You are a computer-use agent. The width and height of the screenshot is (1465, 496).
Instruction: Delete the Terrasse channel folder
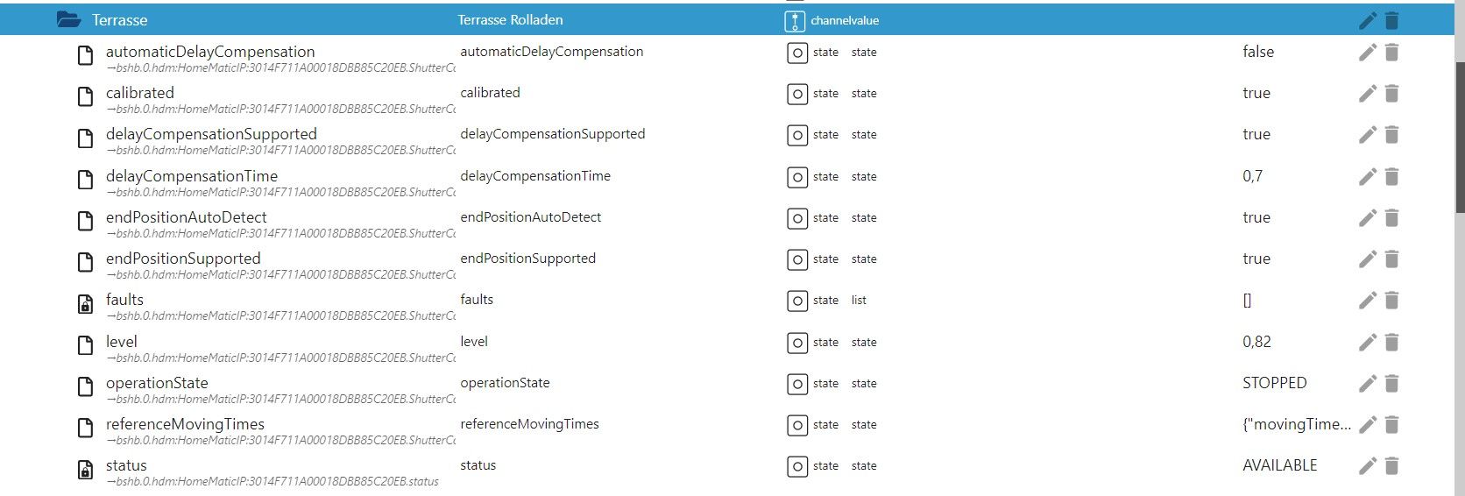1391,20
